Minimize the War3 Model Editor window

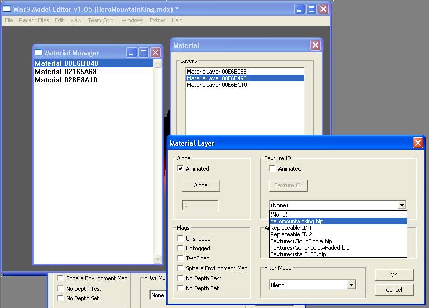(x=299, y=9)
